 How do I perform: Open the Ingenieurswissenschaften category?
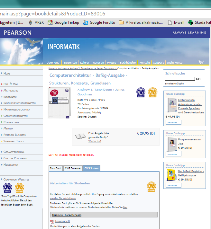[x=20, y=103]
